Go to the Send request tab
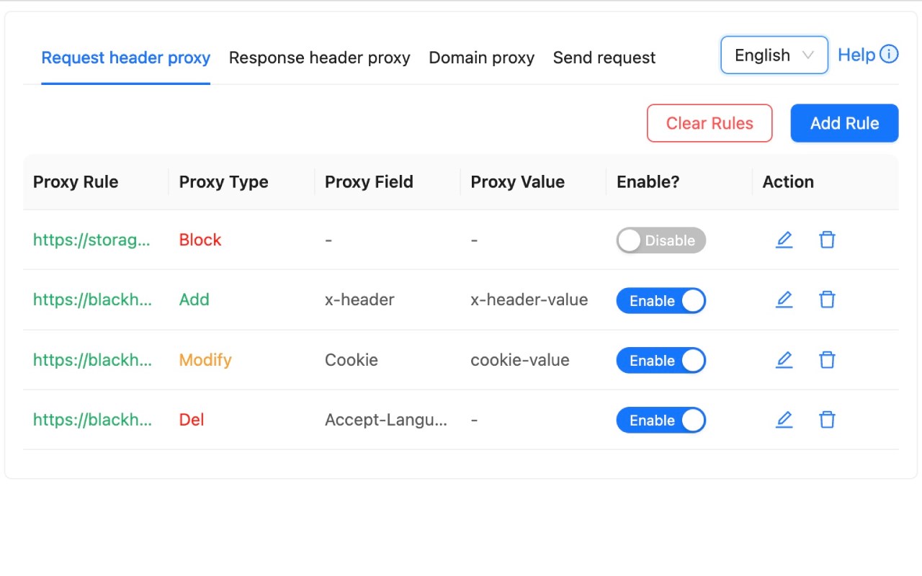The width and height of the screenshot is (922, 576). 604,58
